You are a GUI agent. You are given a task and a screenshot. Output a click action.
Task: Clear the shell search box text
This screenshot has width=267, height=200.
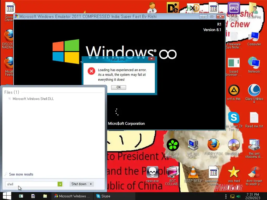pyautogui.click(x=60, y=184)
